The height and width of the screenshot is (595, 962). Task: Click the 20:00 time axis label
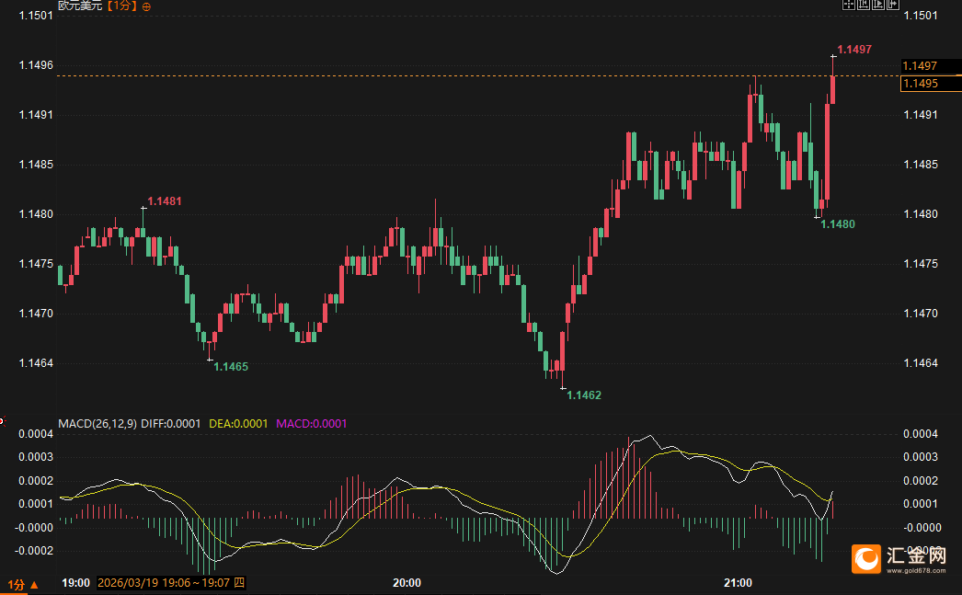coord(407,583)
